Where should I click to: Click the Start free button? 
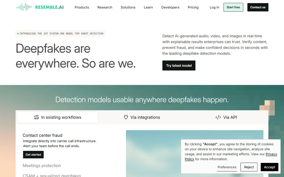[233, 7]
